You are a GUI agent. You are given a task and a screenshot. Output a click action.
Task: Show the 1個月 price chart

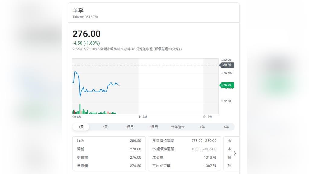129,127
